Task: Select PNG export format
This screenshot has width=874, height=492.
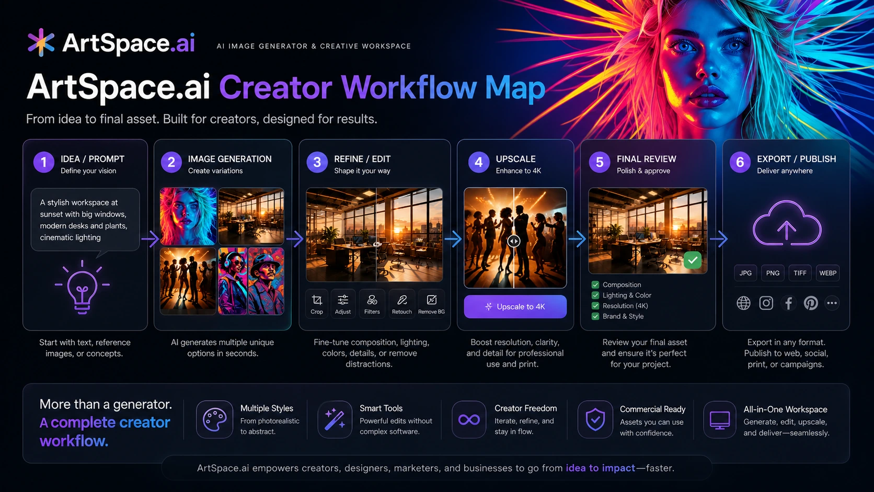Action: pyautogui.click(x=773, y=273)
